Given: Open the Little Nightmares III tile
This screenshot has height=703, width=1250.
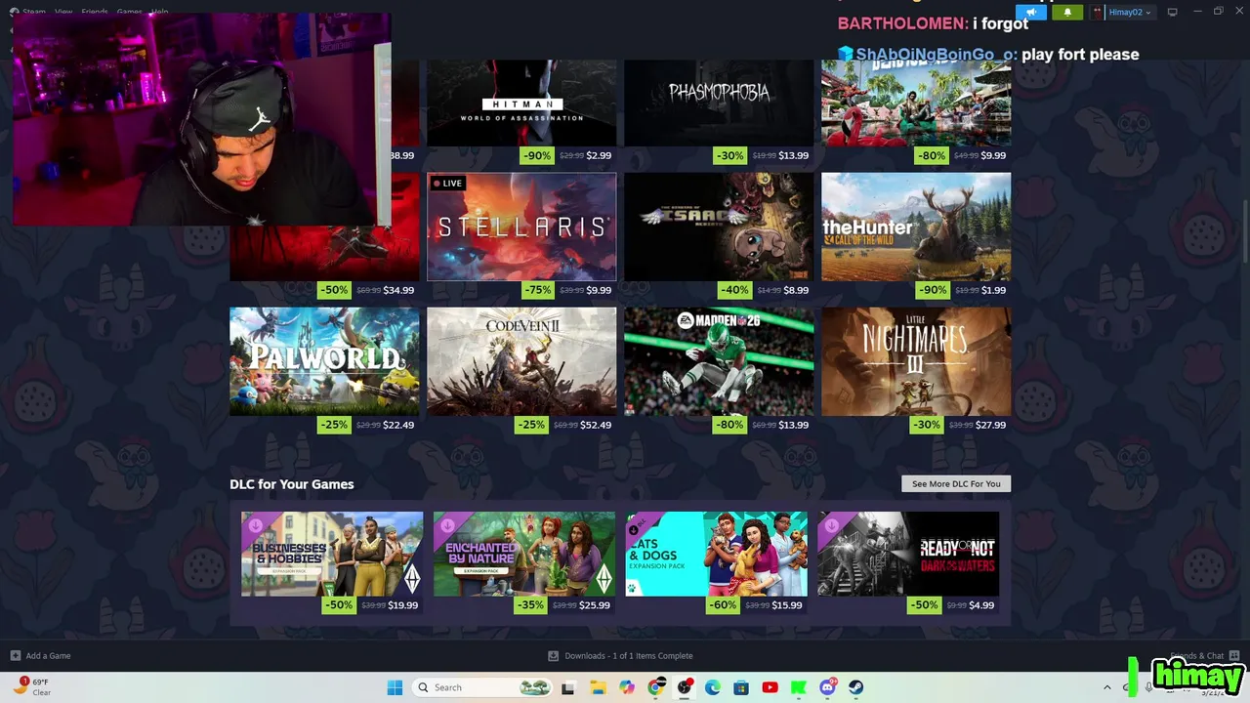Looking at the screenshot, I should click(x=916, y=362).
